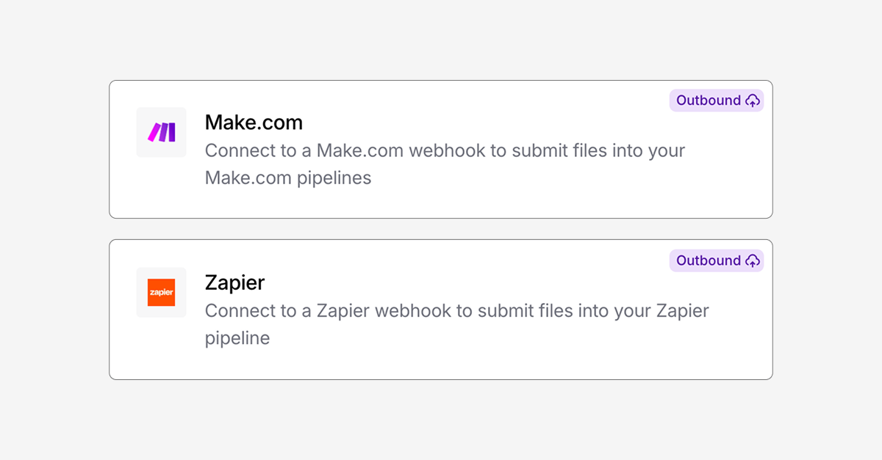Choose the Make.com integration card
The height and width of the screenshot is (460, 882).
tap(441, 149)
